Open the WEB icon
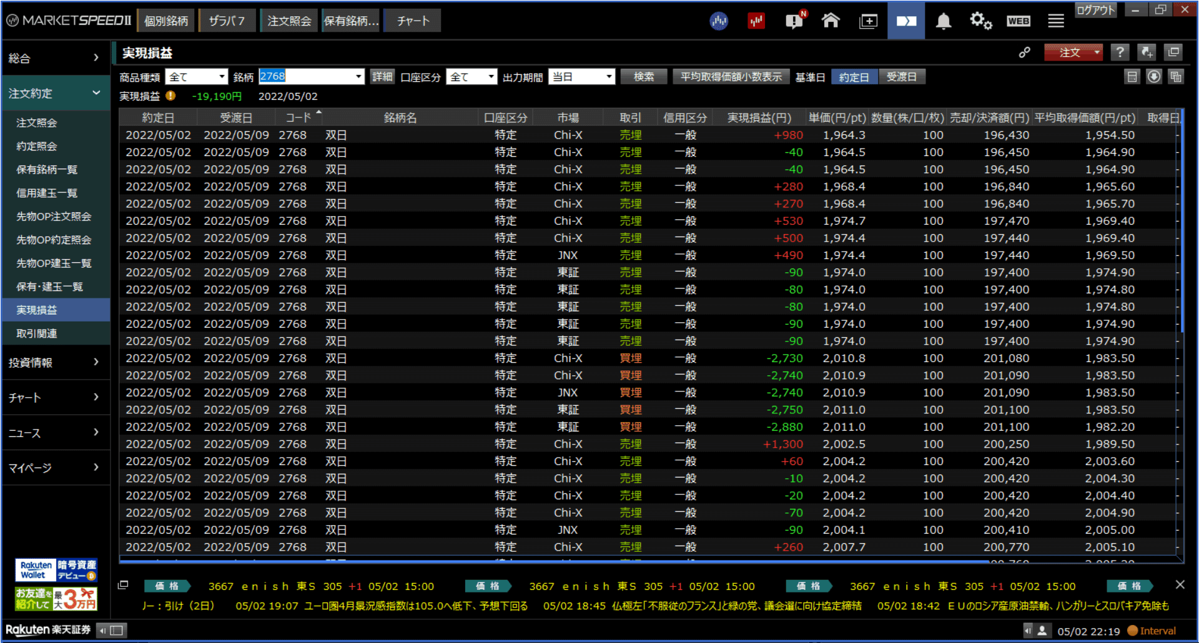1199x643 pixels. tap(1019, 21)
